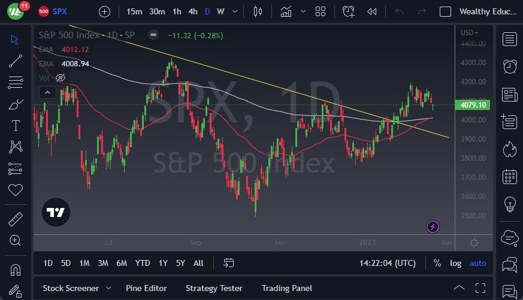This screenshot has width=523, height=300.
Task: Activate the ruler measure tool
Action: coord(16,219)
